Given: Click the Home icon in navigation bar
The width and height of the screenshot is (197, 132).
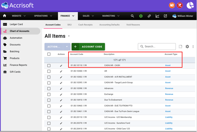Looking at the screenshot, I should point(4,16).
